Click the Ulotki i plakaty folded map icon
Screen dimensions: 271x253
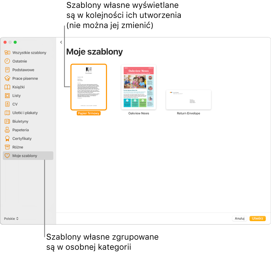[7, 113]
